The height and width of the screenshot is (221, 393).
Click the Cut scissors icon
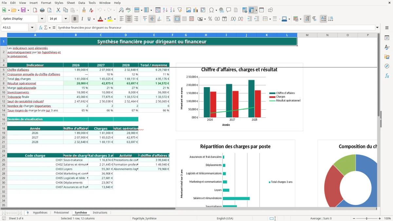[x=58, y=10]
